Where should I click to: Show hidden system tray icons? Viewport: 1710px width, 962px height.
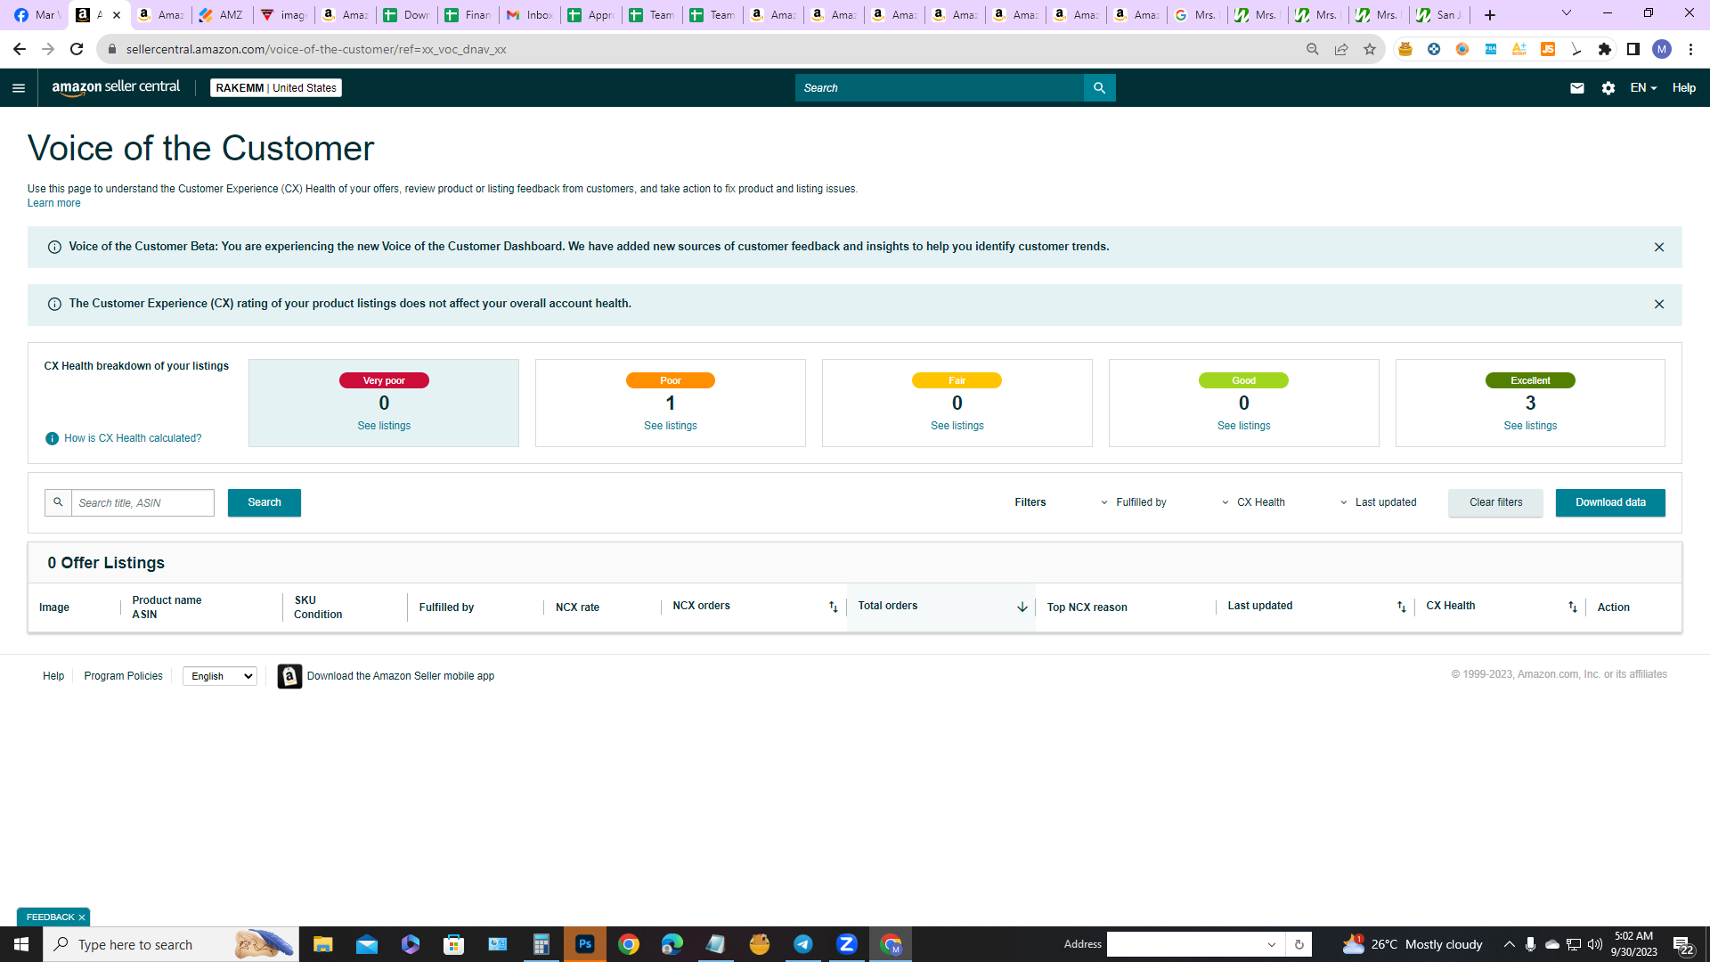point(1510,944)
